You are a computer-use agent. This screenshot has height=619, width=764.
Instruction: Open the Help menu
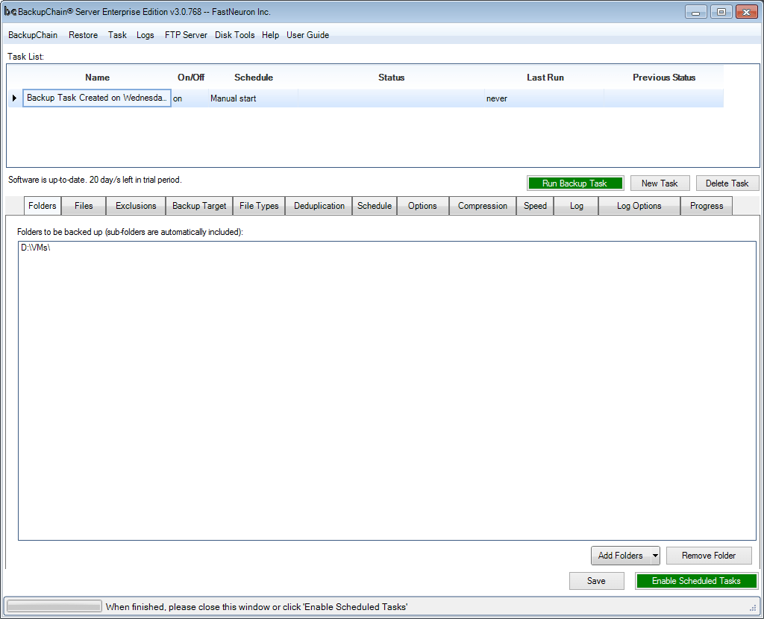click(x=270, y=35)
